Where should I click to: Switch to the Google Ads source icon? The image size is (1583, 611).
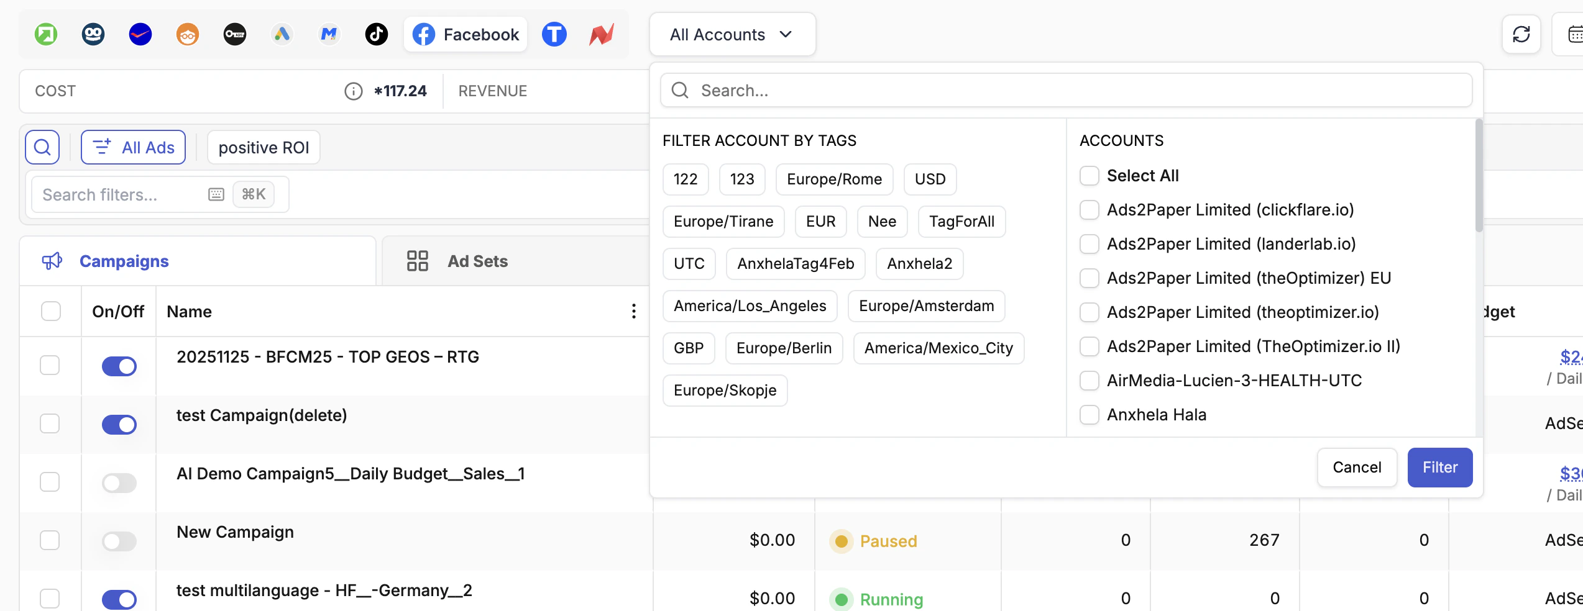[x=282, y=34]
